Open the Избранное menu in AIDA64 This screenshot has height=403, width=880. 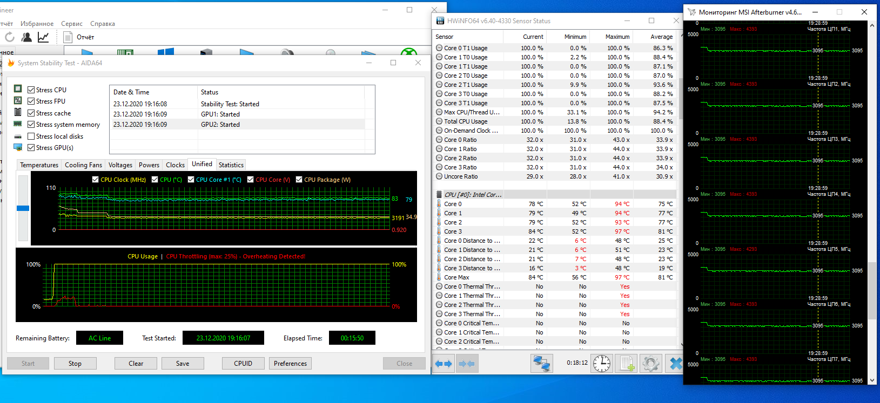(x=37, y=24)
